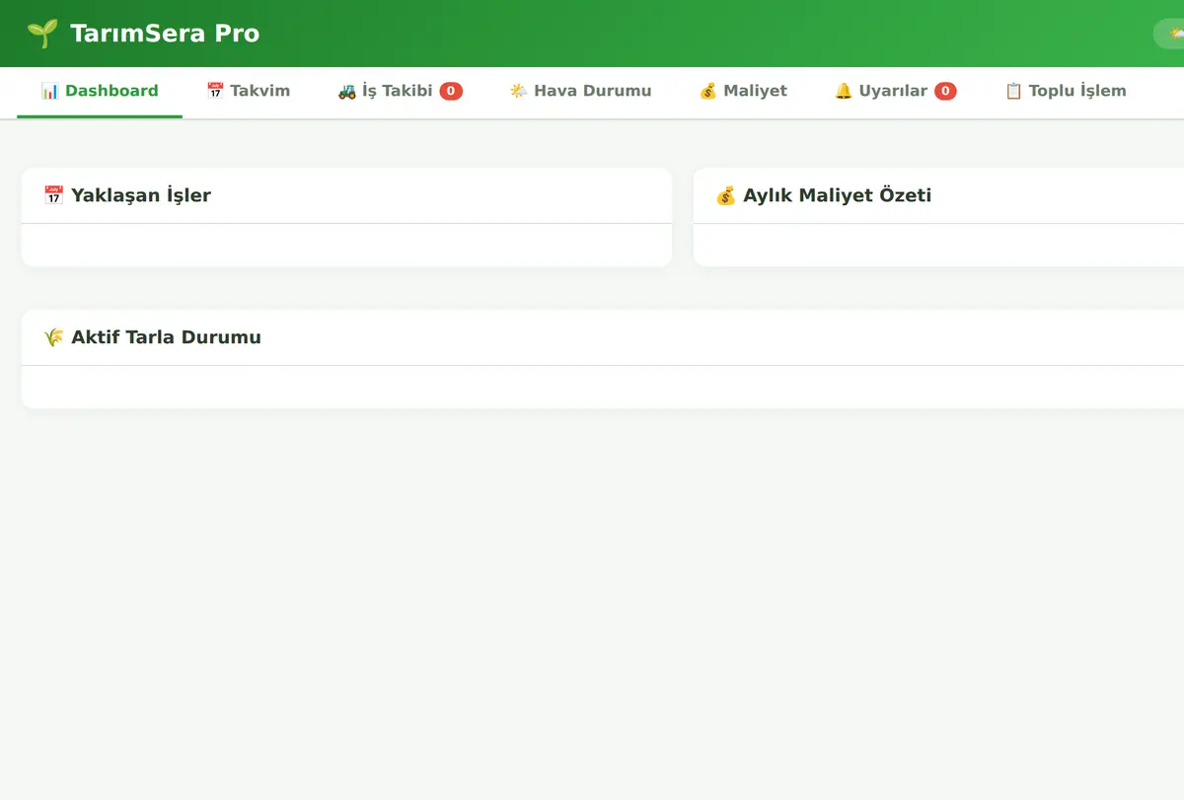Click the tractor icon on İş Takibi tab
Viewport: 1184px width, 800px height.
coord(347,91)
